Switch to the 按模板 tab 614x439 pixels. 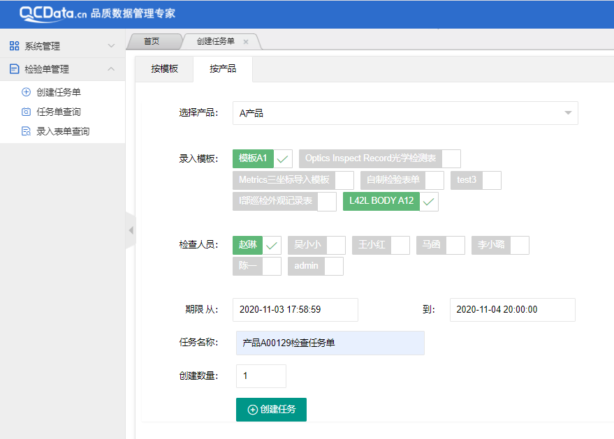[164, 69]
